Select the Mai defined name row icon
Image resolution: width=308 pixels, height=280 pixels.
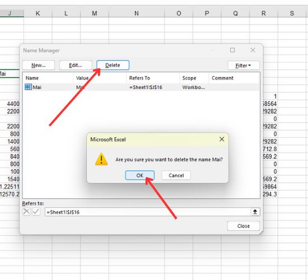click(29, 87)
